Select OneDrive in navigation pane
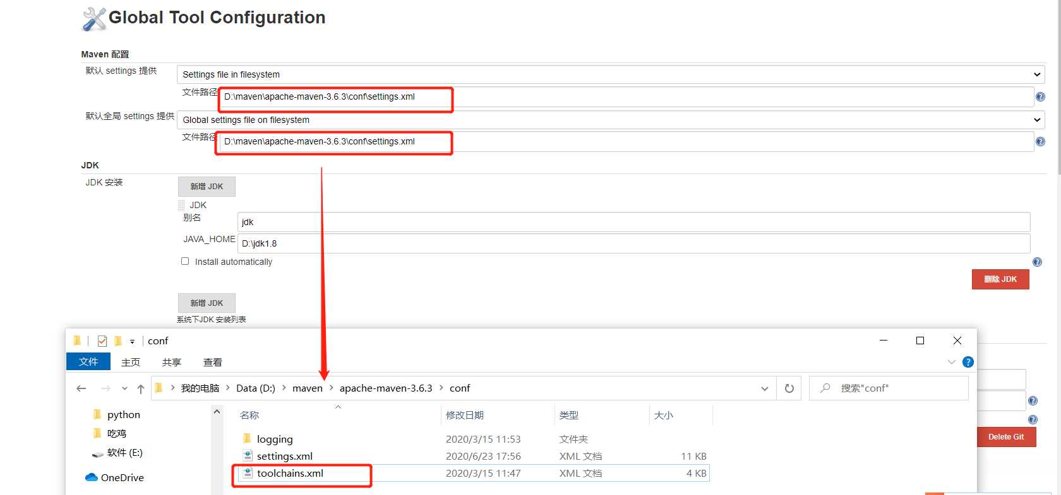Screen dimensions: 1061x495 pos(123,478)
